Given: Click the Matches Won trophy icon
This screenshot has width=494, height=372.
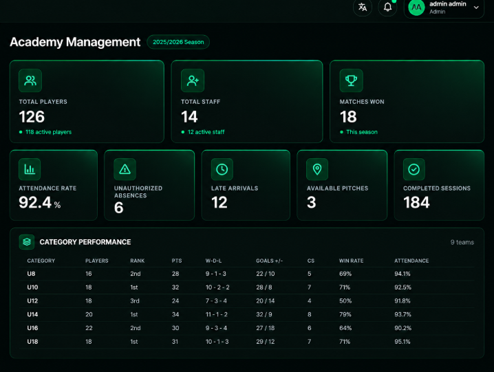Looking at the screenshot, I should (x=352, y=80).
